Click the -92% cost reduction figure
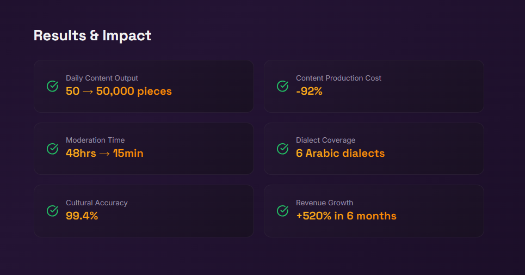This screenshot has height=275, width=525. pos(309,91)
